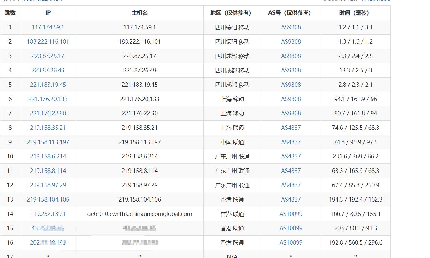
Task: Click the 219.158.35.21 IP link
Action: [48, 128]
